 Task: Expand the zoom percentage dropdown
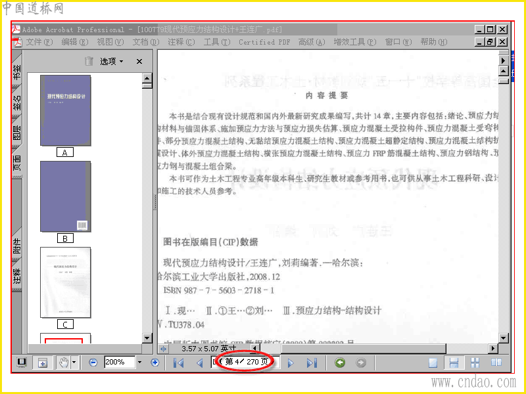pyautogui.click(x=140, y=362)
